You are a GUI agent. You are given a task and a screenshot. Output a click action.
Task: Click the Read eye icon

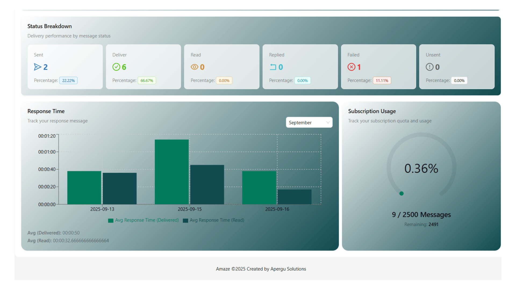tap(194, 67)
